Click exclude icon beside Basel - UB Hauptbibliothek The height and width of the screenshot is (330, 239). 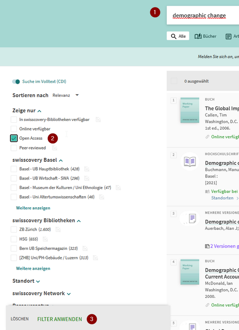[x=87, y=169]
